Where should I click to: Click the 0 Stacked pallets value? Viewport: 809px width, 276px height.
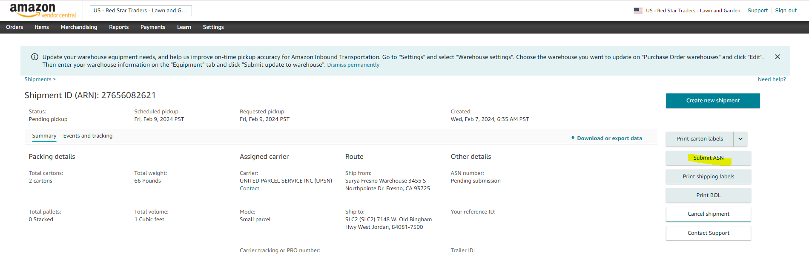(x=41, y=220)
